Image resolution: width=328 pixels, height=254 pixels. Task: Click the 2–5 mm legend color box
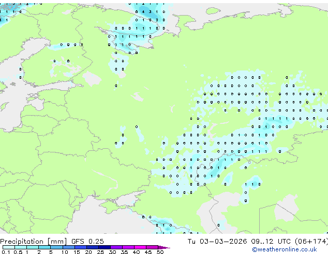click(44, 247)
